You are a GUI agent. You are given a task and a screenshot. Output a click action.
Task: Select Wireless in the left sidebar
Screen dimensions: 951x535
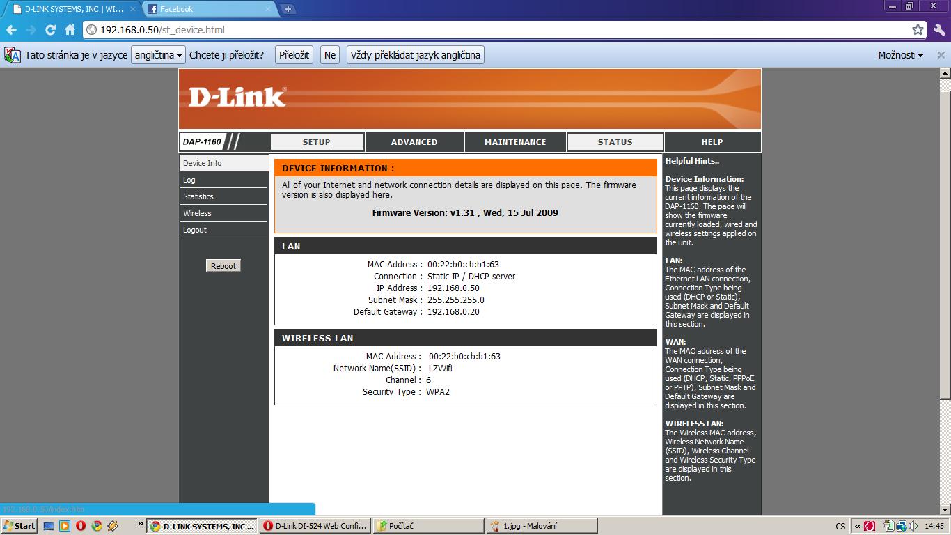197,213
